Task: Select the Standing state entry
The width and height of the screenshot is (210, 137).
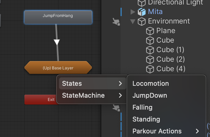Action: click(146, 119)
